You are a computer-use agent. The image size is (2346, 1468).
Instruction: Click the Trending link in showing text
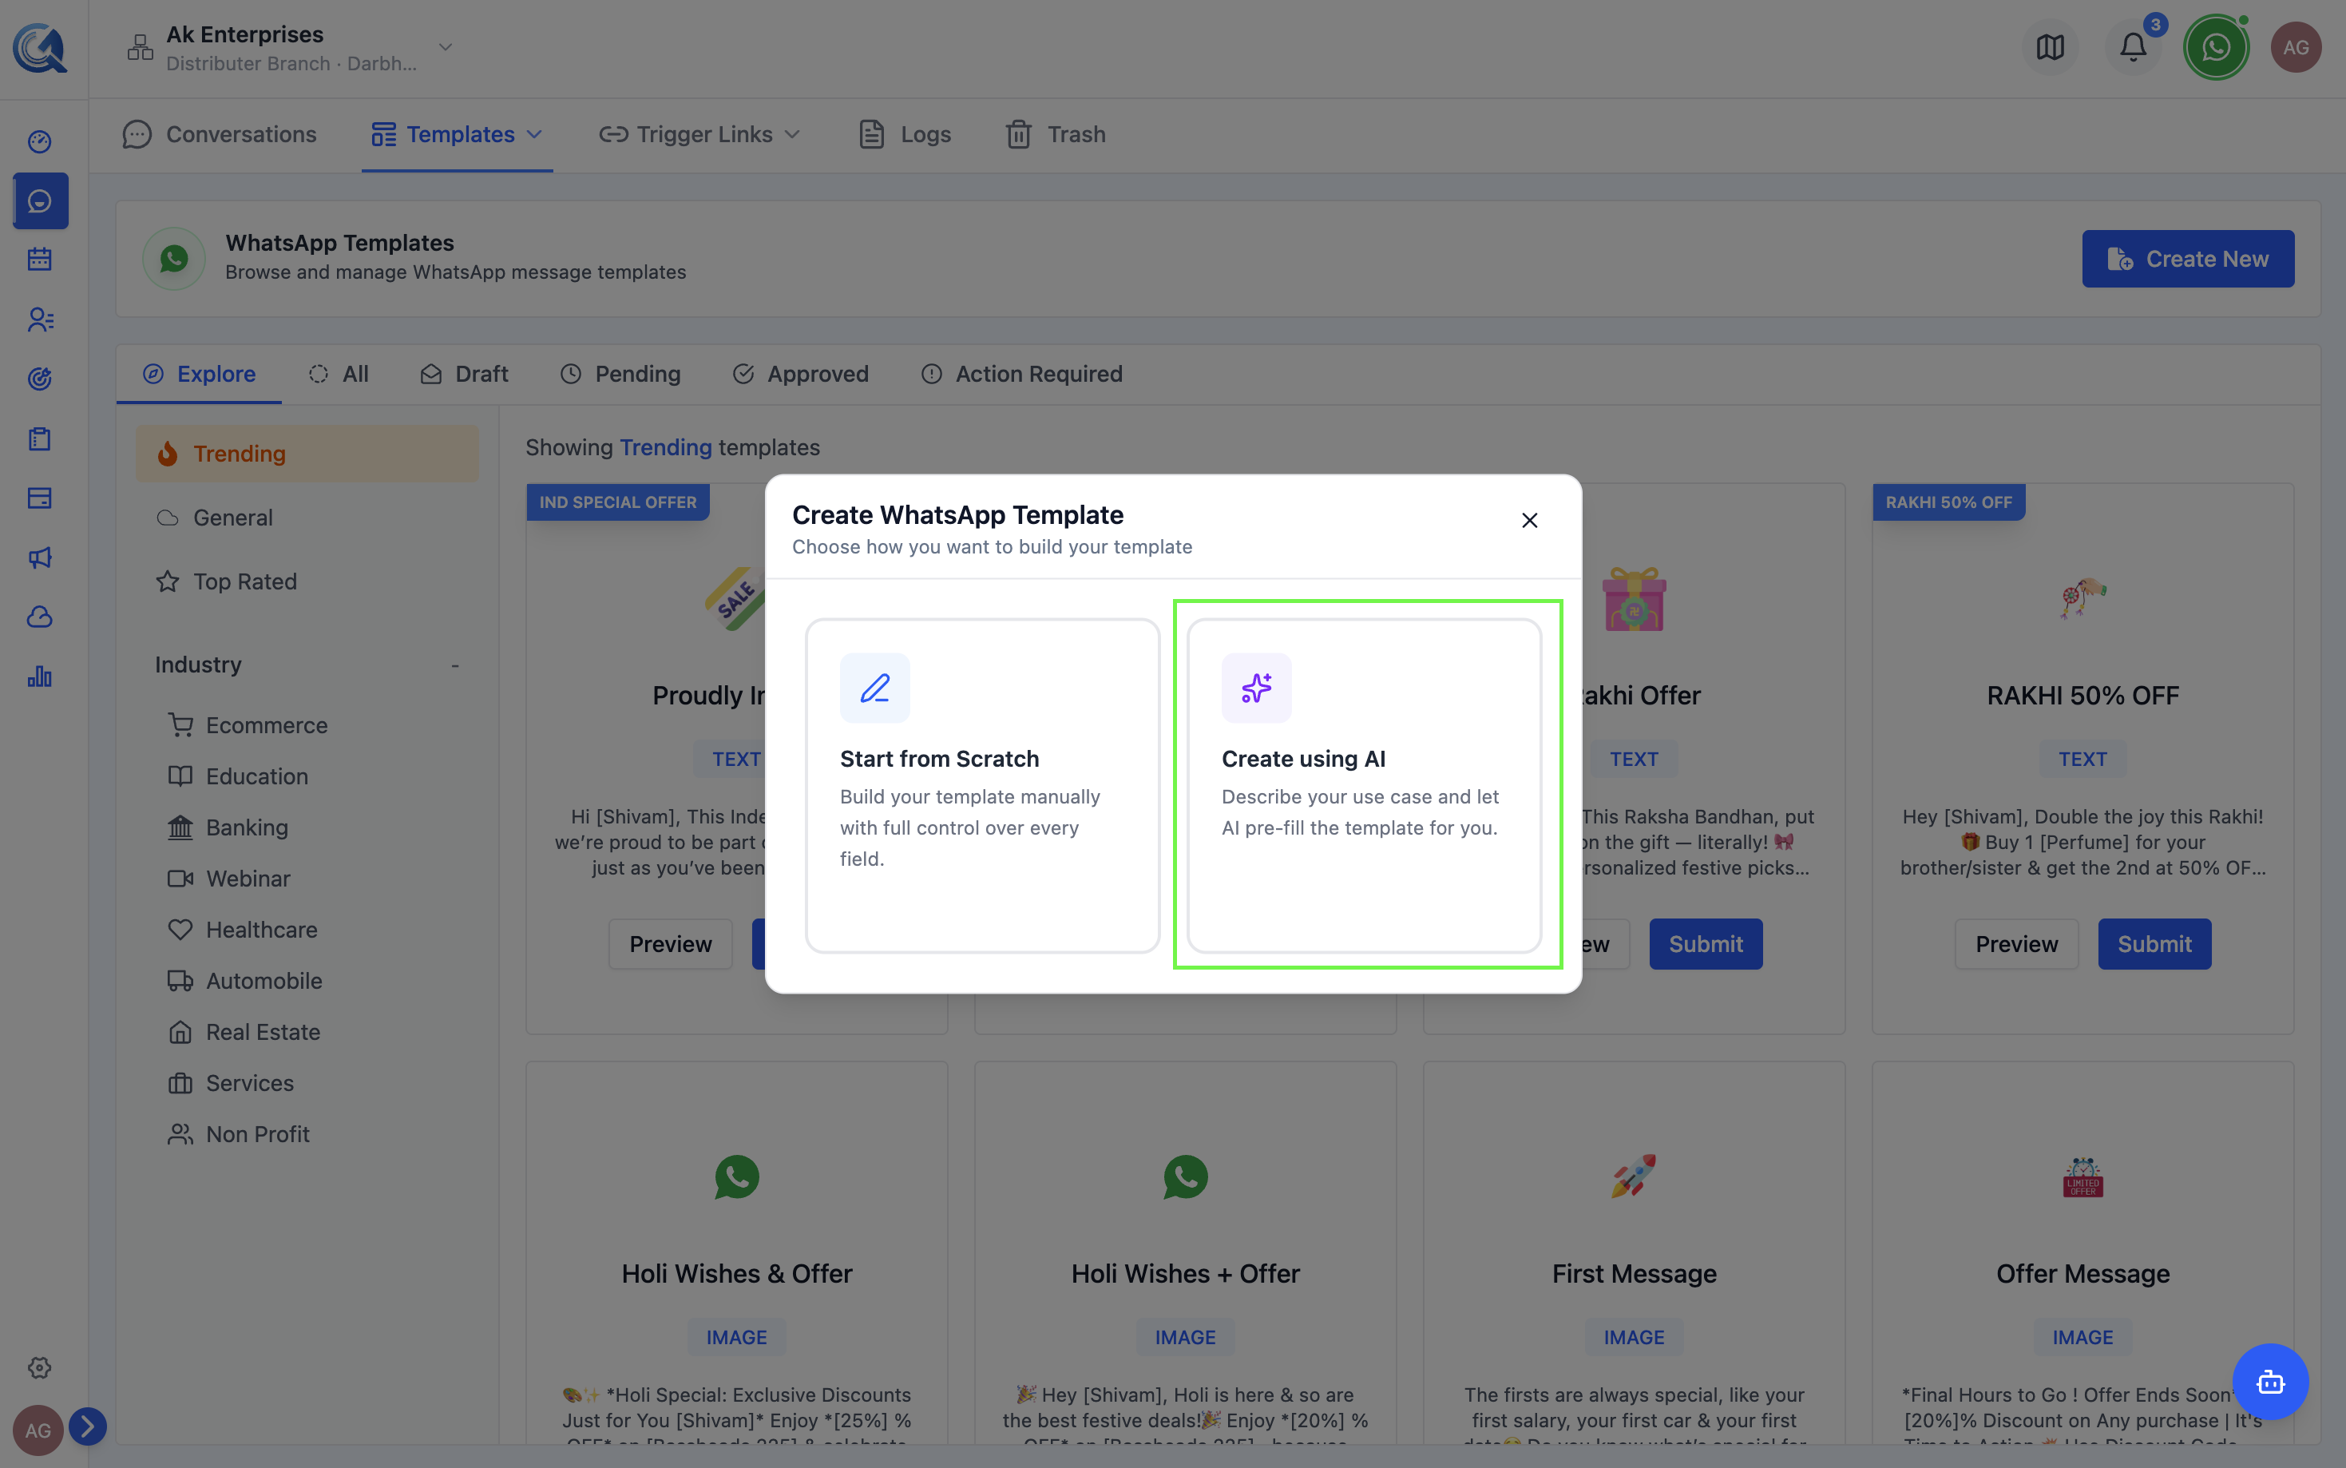point(666,447)
